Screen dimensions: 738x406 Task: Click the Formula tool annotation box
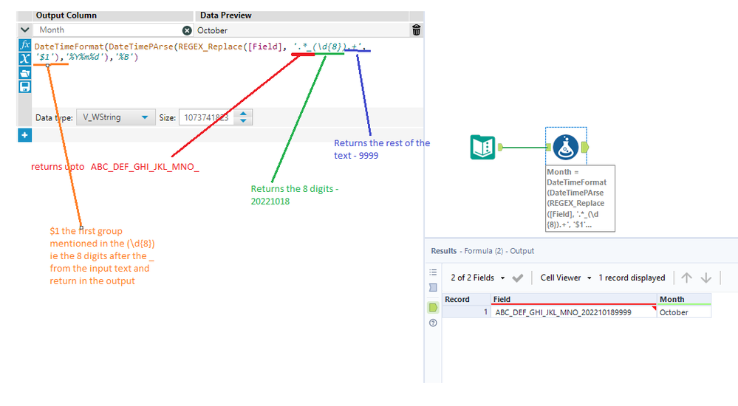[x=580, y=198]
